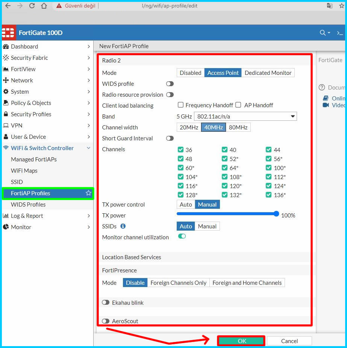The height and width of the screenshot is (348, 347).
Task: Click the OK button
Action: click(x=241, y=341)
